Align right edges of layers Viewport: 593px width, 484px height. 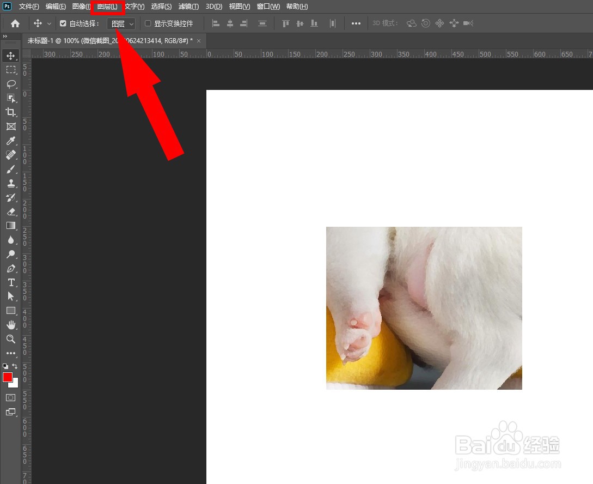pos(243,23)
